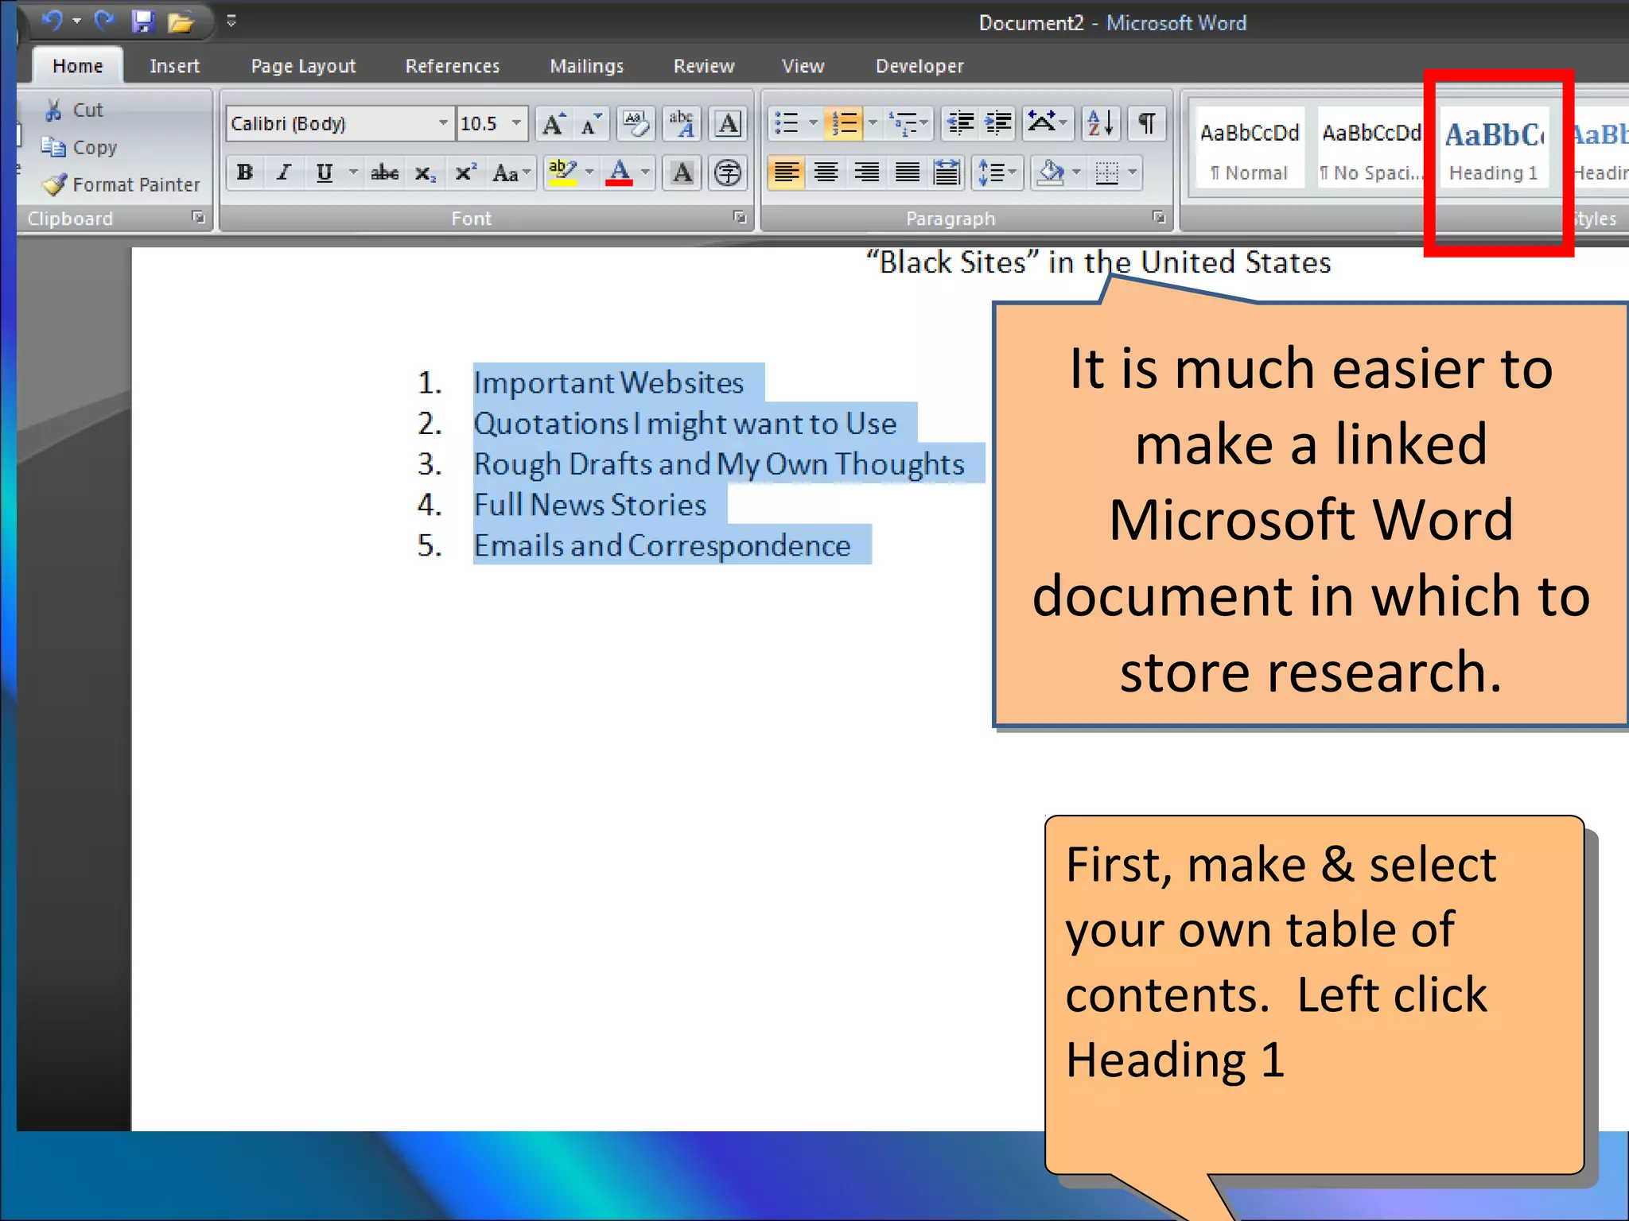Activate the Format Painter
1629x1221 pixels.
(x=121, y=184)
